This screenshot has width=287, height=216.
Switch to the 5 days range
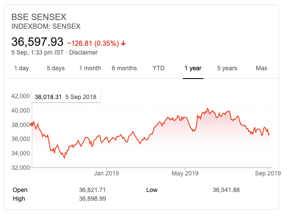56,68
